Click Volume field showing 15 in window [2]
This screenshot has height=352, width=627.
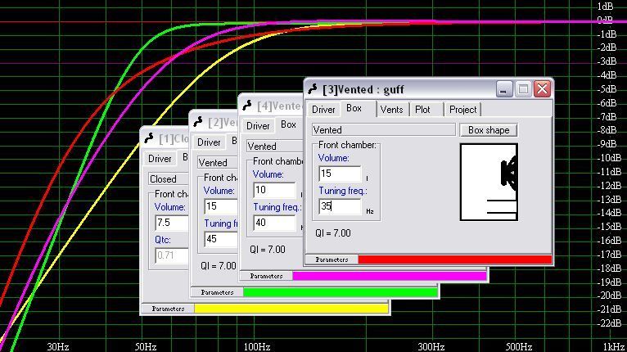pos(221,206)
